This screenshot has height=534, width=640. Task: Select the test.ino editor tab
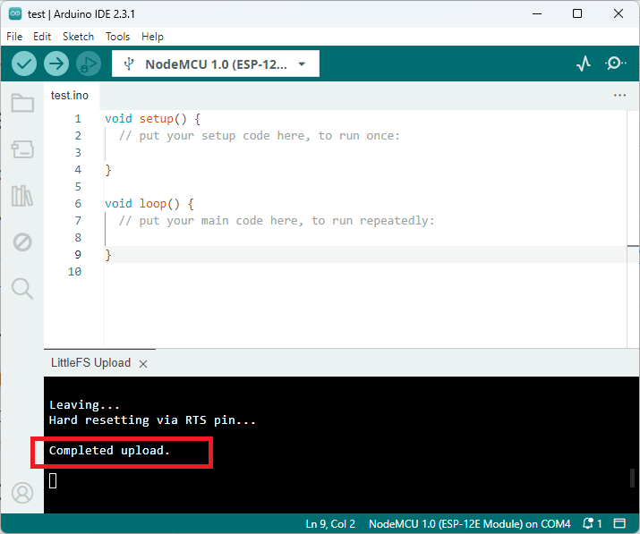pos(70,96)
